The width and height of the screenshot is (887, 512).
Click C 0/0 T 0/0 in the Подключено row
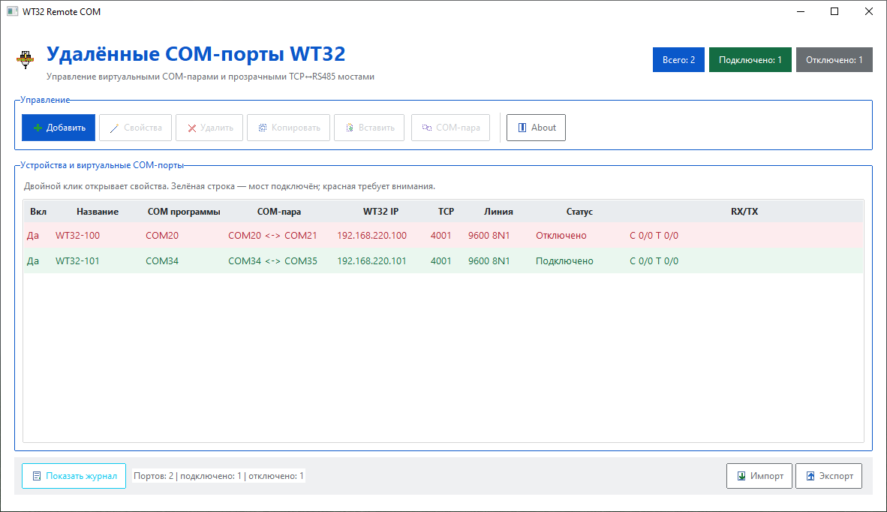coord(654,261)
